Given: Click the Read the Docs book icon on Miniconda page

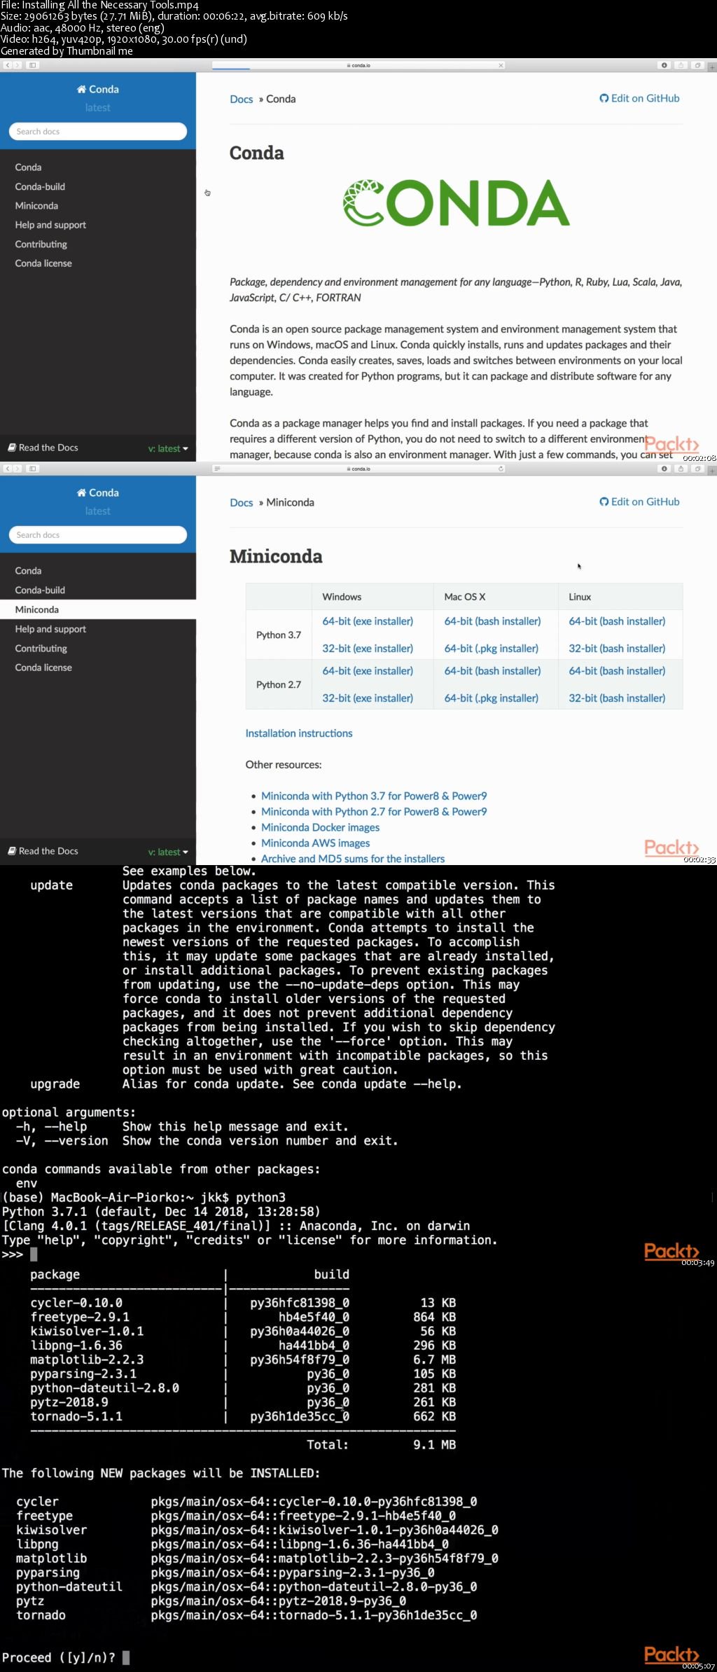Looking at the screenshot, I should pyautogui.click(x=12, y=851).
